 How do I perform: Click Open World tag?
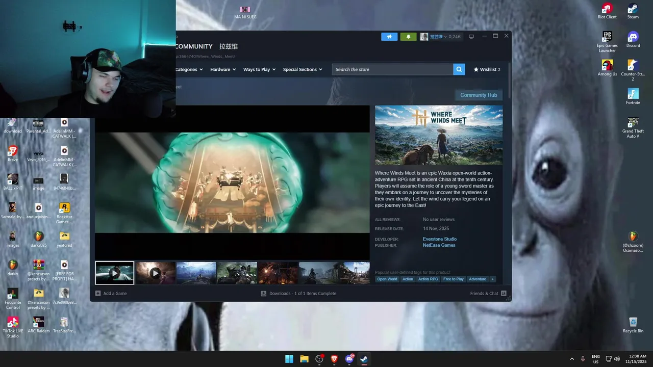387,279
